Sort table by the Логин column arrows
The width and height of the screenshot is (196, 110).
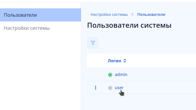125,61
